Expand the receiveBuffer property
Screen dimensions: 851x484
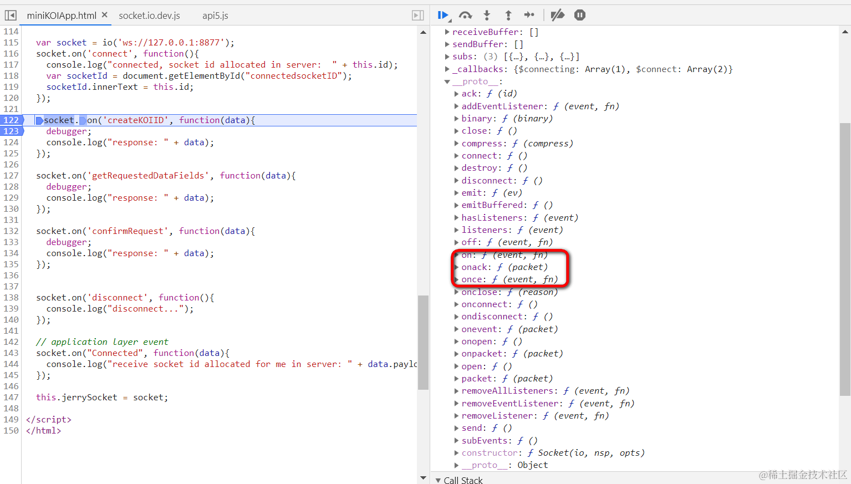447,32
